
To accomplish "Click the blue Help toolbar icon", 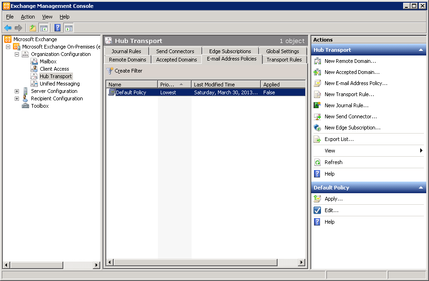I will pyautogui.click(x=57, y=28).
